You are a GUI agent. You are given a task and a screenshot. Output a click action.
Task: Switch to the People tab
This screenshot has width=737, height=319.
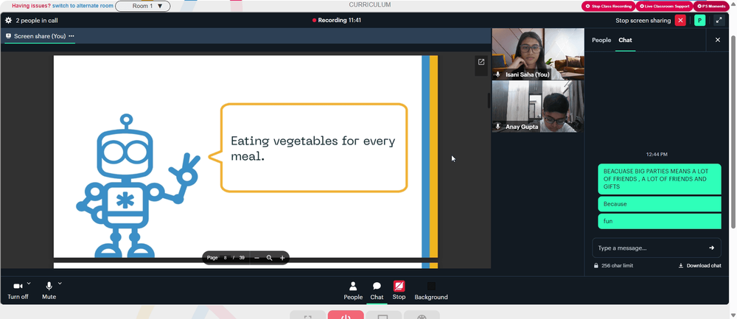click(601, 40)
